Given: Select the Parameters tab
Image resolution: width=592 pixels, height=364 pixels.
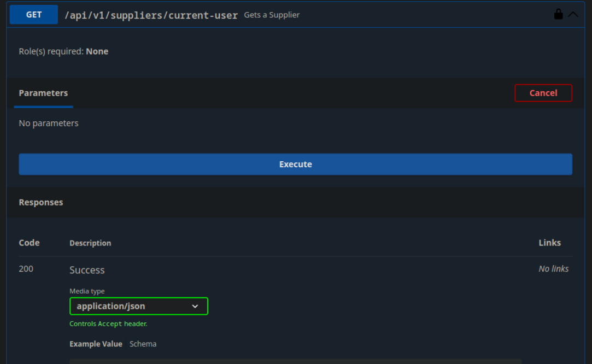Looking at the screenshot, I should pos(43,93).
